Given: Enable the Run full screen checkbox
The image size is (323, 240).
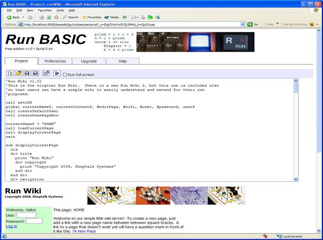Looking at the screenshot, I should [x=65, y=75].
